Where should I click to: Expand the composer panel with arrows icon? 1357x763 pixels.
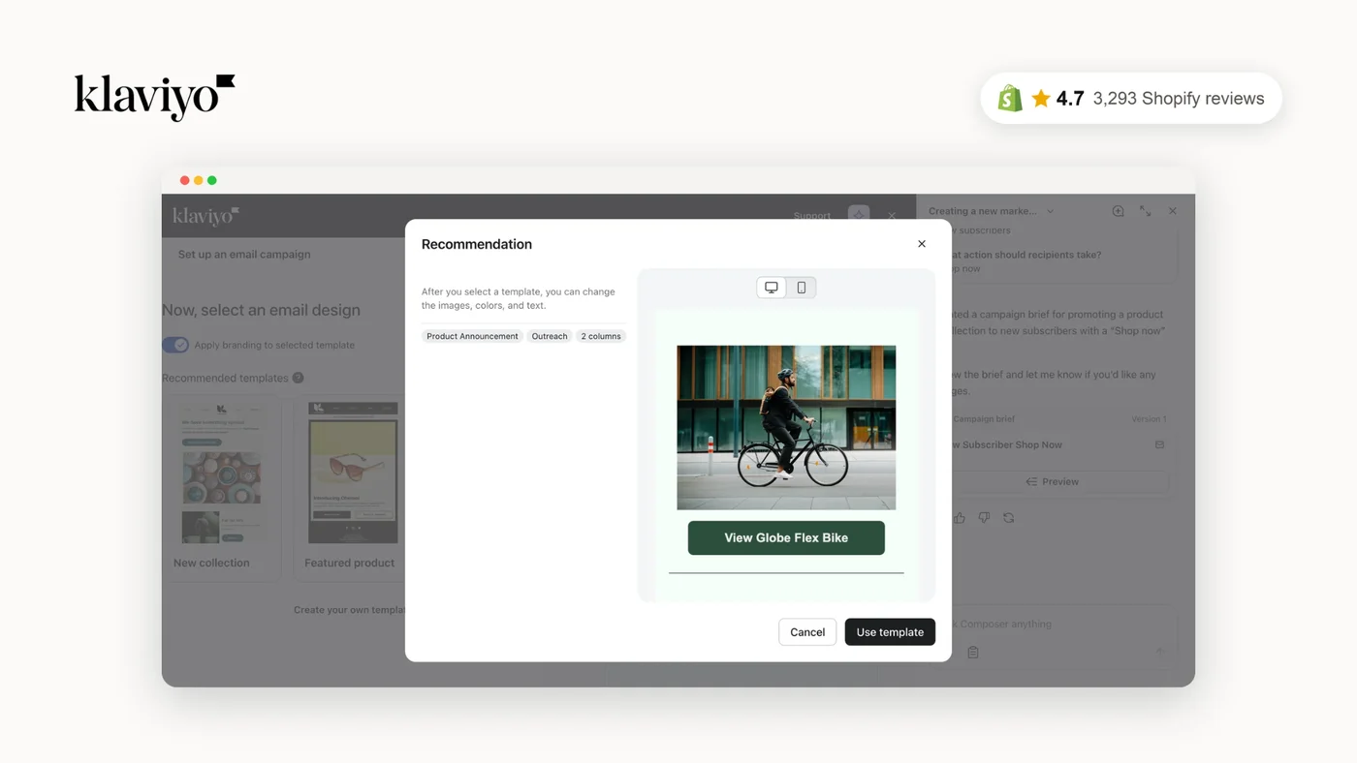click(x=1145, y=211)
